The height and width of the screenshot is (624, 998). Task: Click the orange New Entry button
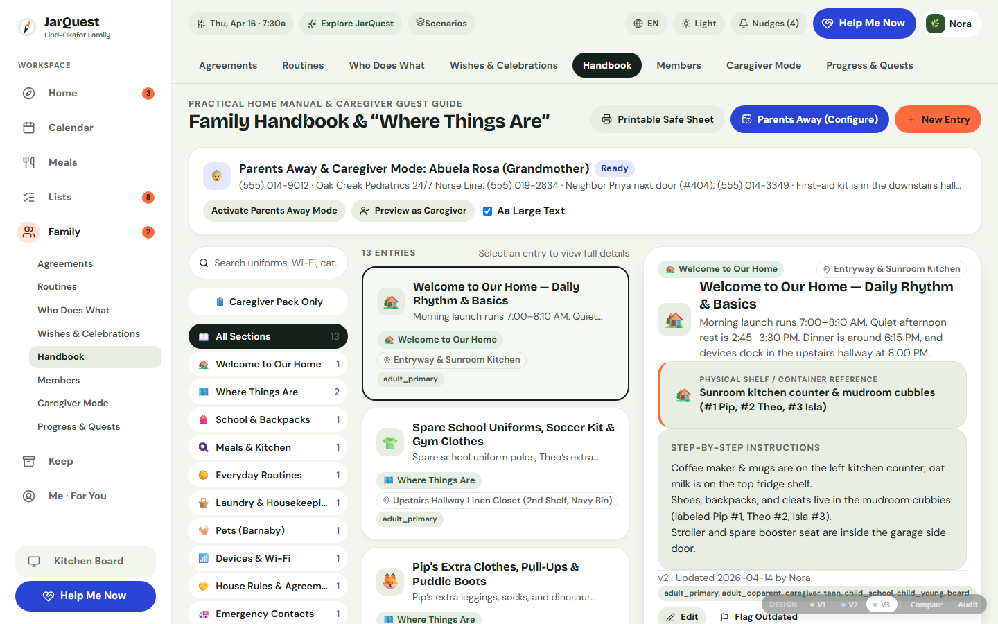938,119
